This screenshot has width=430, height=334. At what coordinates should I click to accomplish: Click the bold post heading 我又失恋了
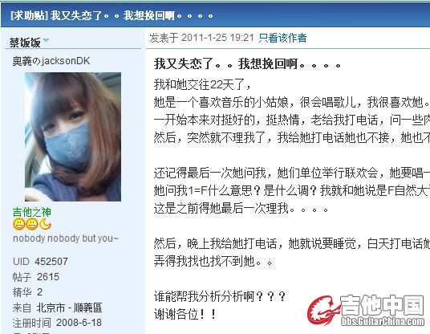247,64
